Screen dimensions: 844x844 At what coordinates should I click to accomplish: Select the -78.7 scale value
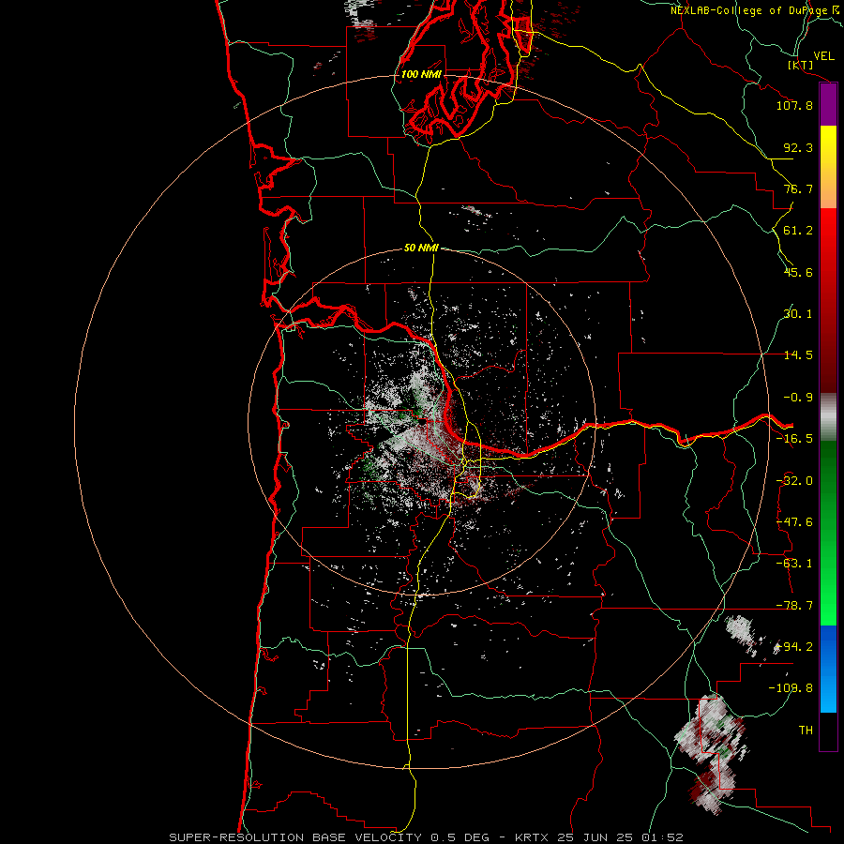pos(794,606)
